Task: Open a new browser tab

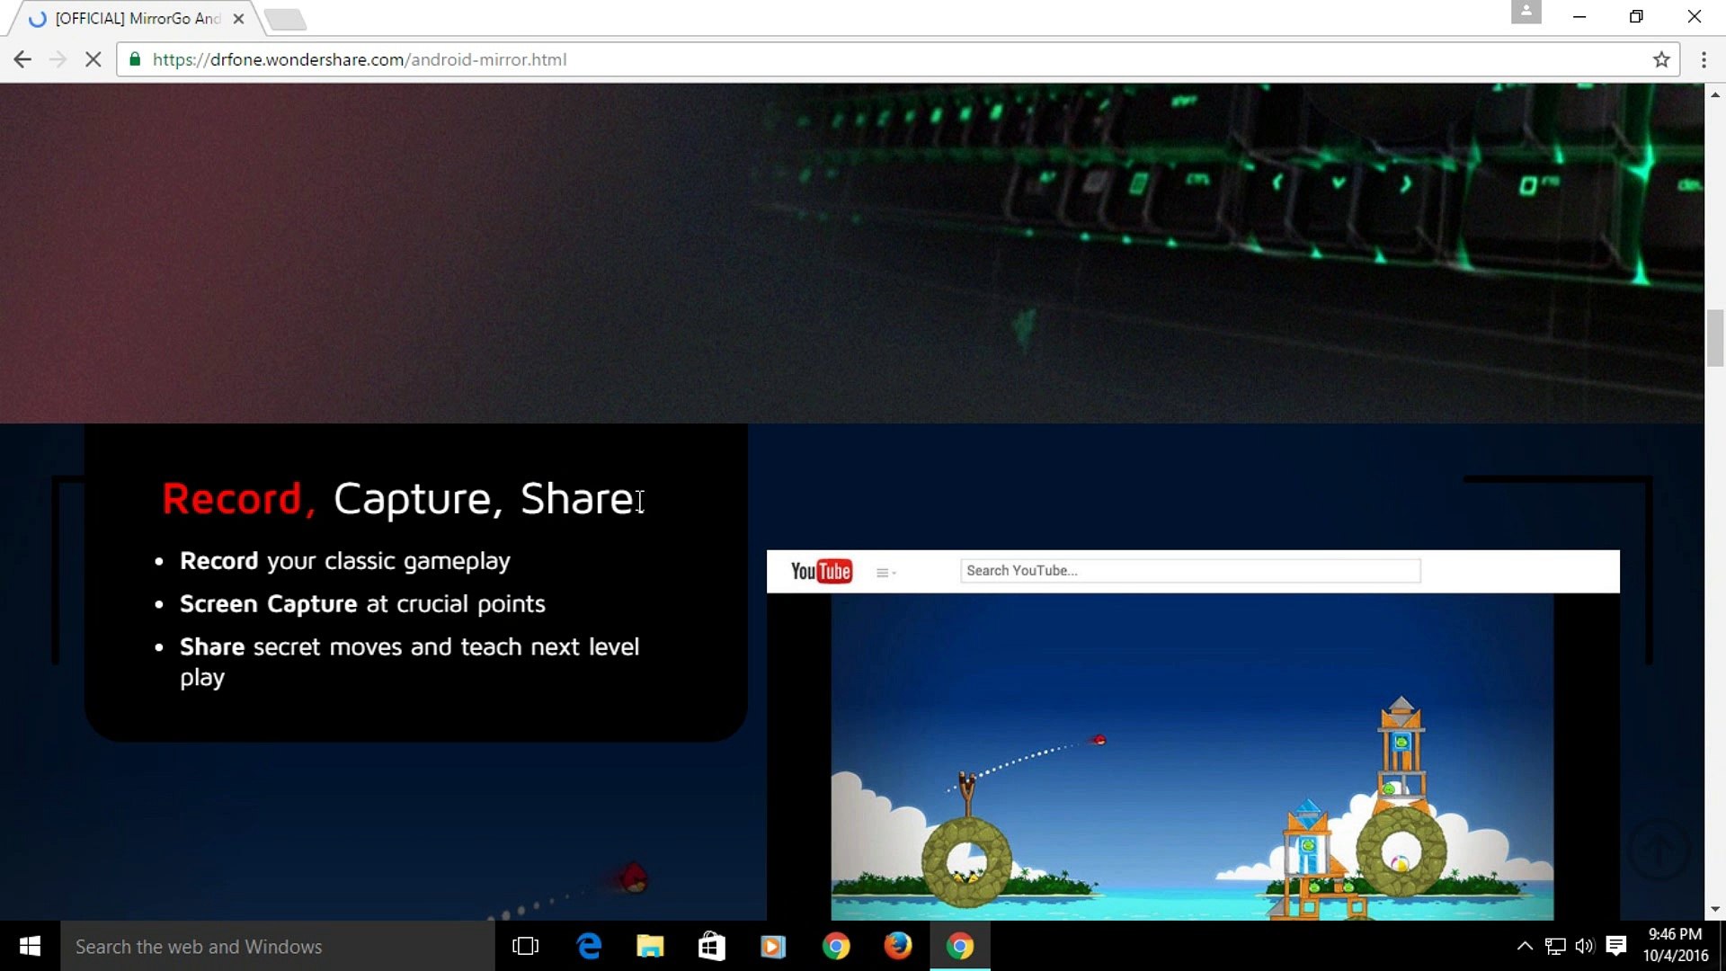Action: [x=286, y=19]
